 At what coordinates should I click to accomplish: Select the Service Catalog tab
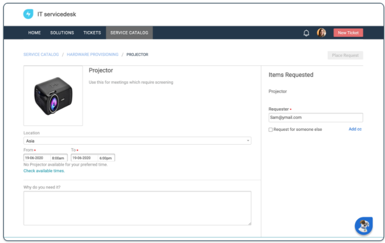pos(129,33)
